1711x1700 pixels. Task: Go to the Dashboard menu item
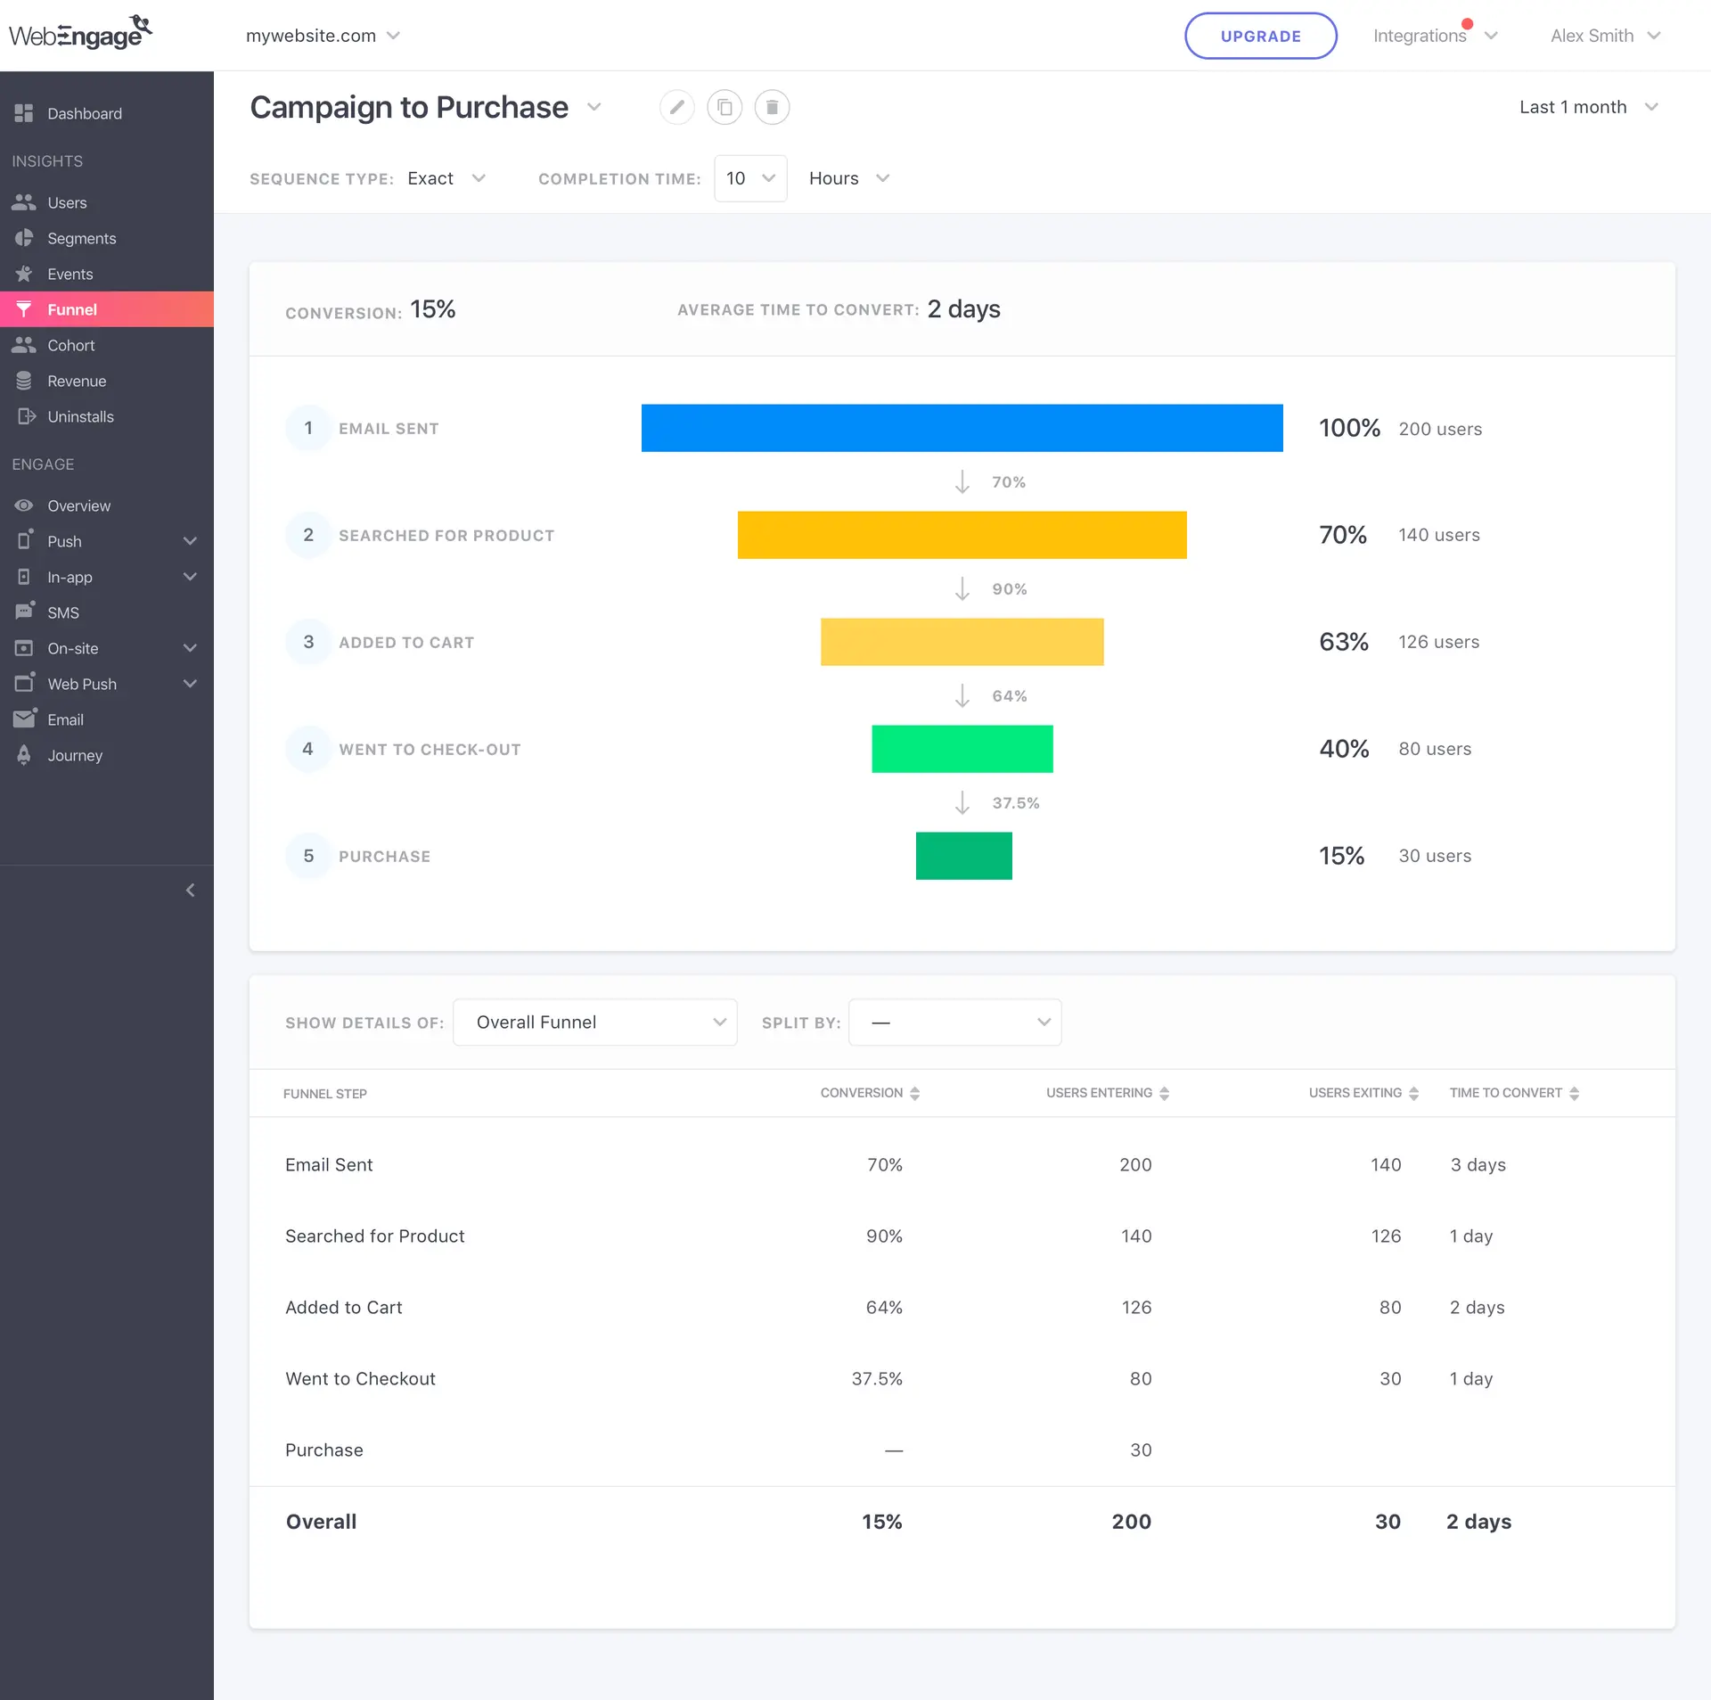84,113
